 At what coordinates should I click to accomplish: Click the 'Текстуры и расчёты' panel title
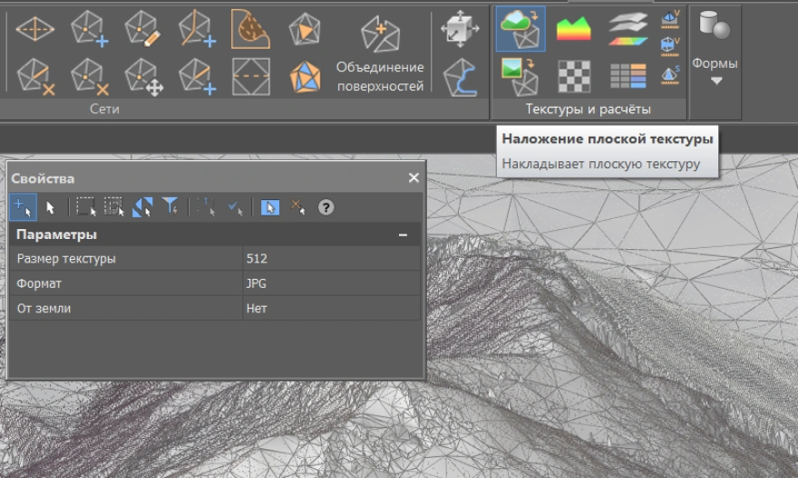click(588, 109)
